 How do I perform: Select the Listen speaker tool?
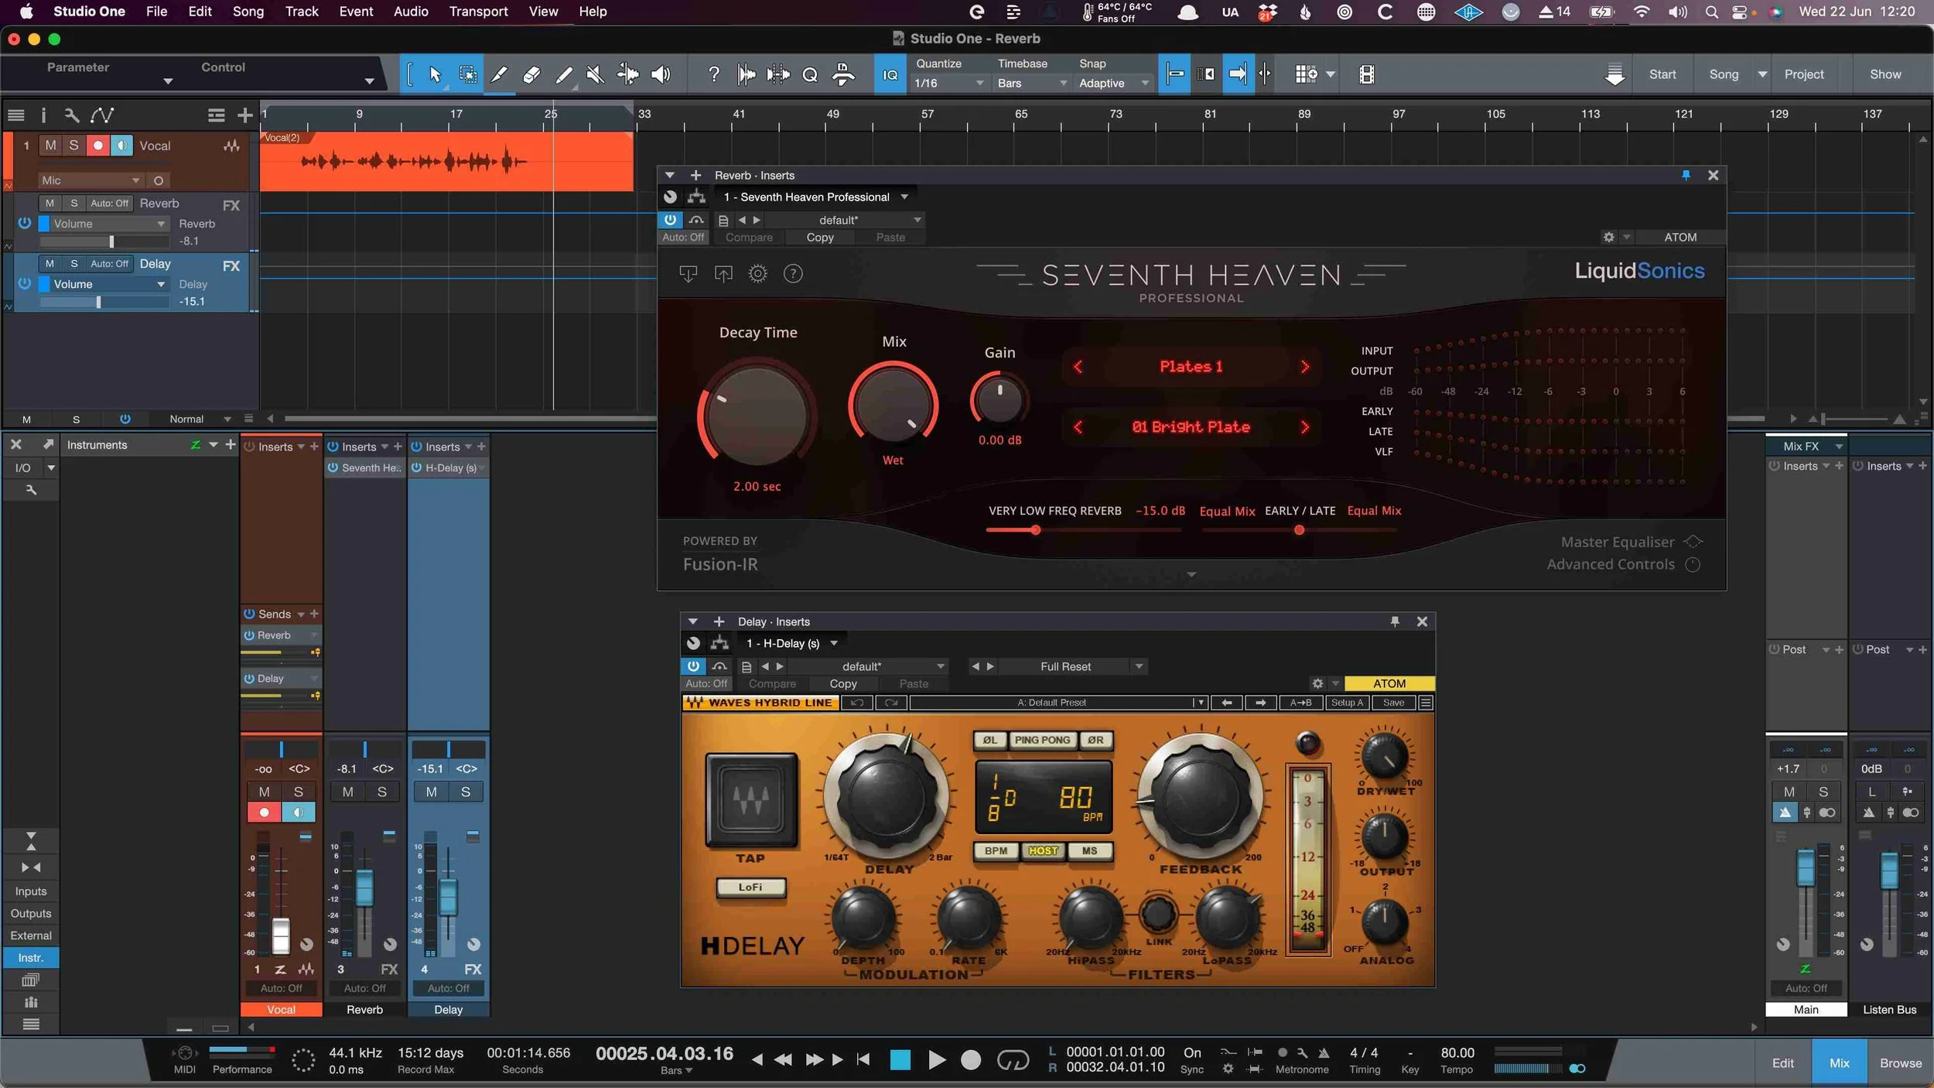click(x=661, y=74)
